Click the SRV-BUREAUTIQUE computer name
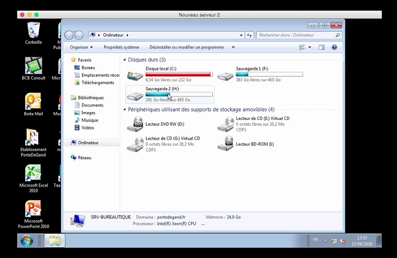 pos(111,217)
